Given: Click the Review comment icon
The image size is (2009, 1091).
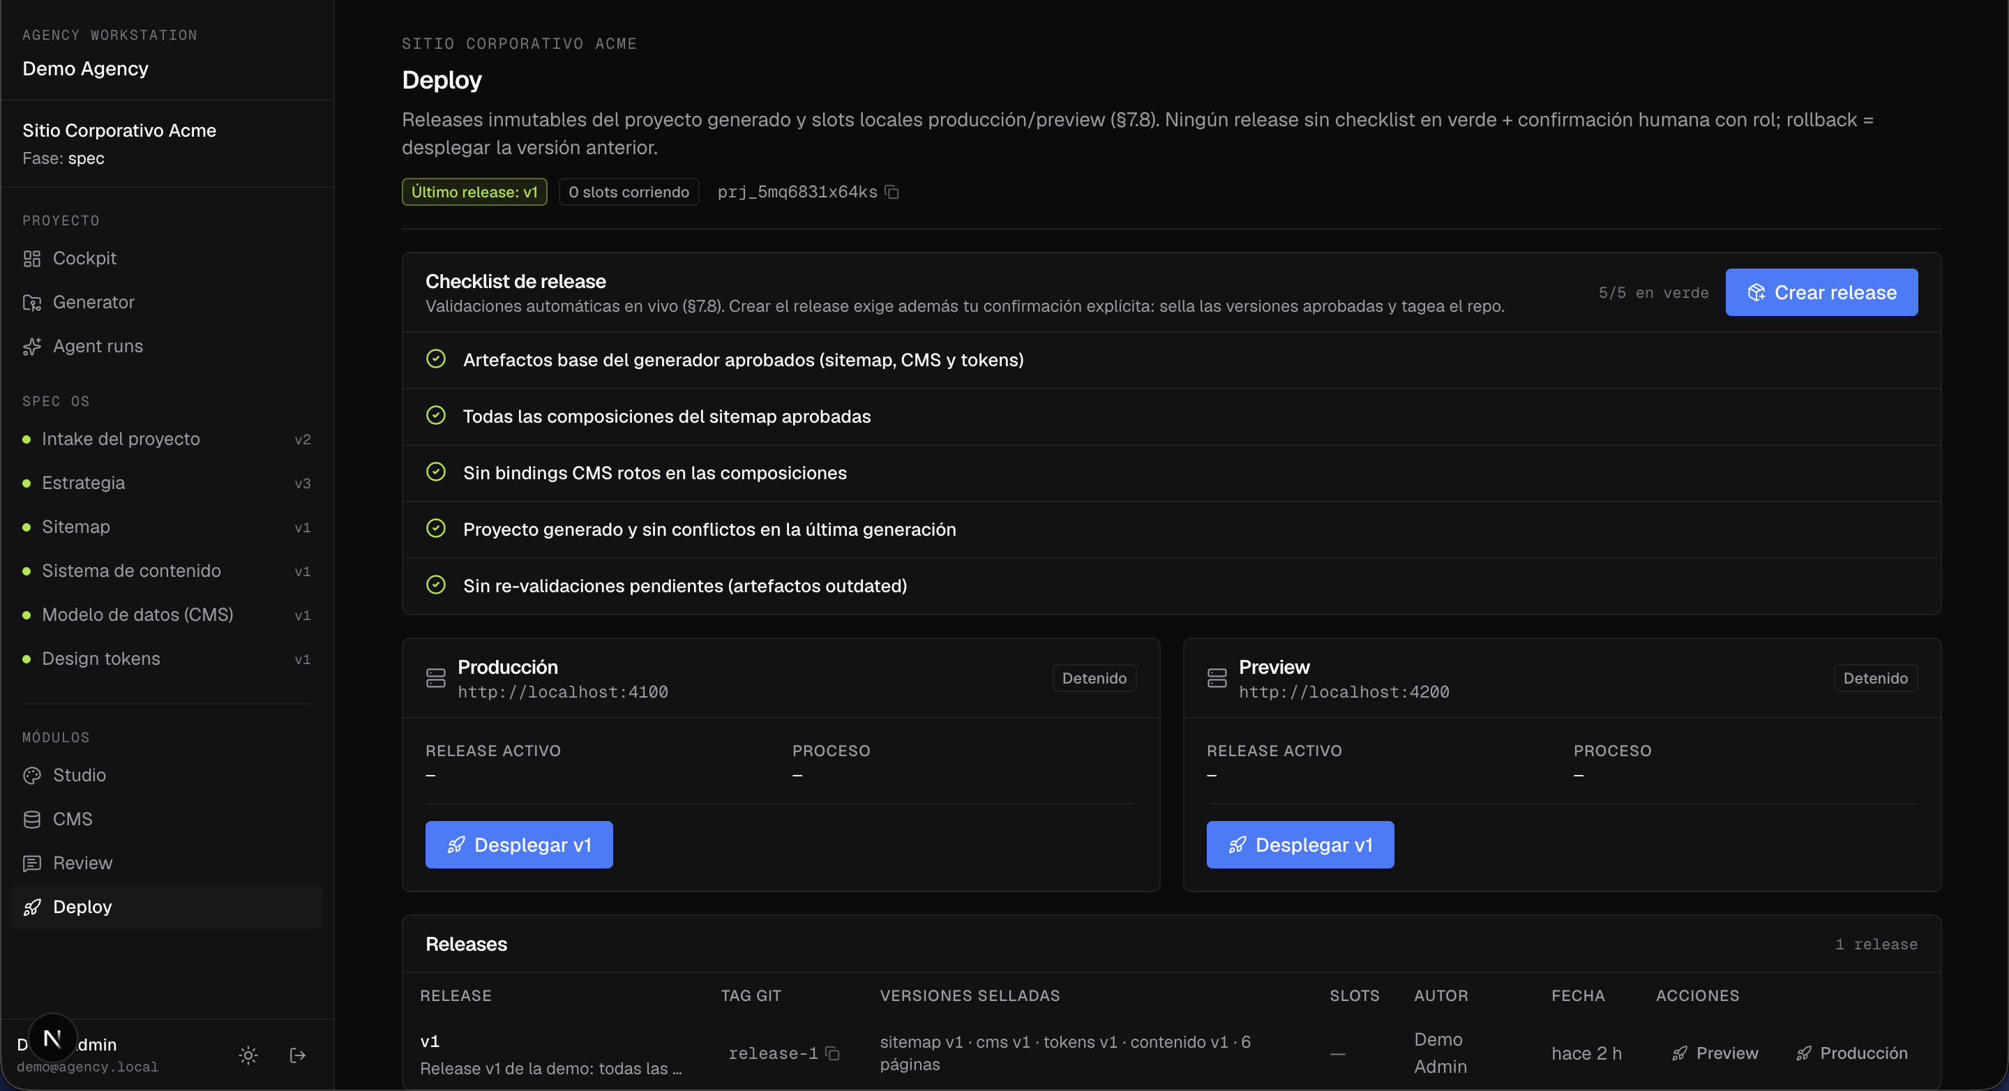Looking at the screenshot, I should pos(32,864).
